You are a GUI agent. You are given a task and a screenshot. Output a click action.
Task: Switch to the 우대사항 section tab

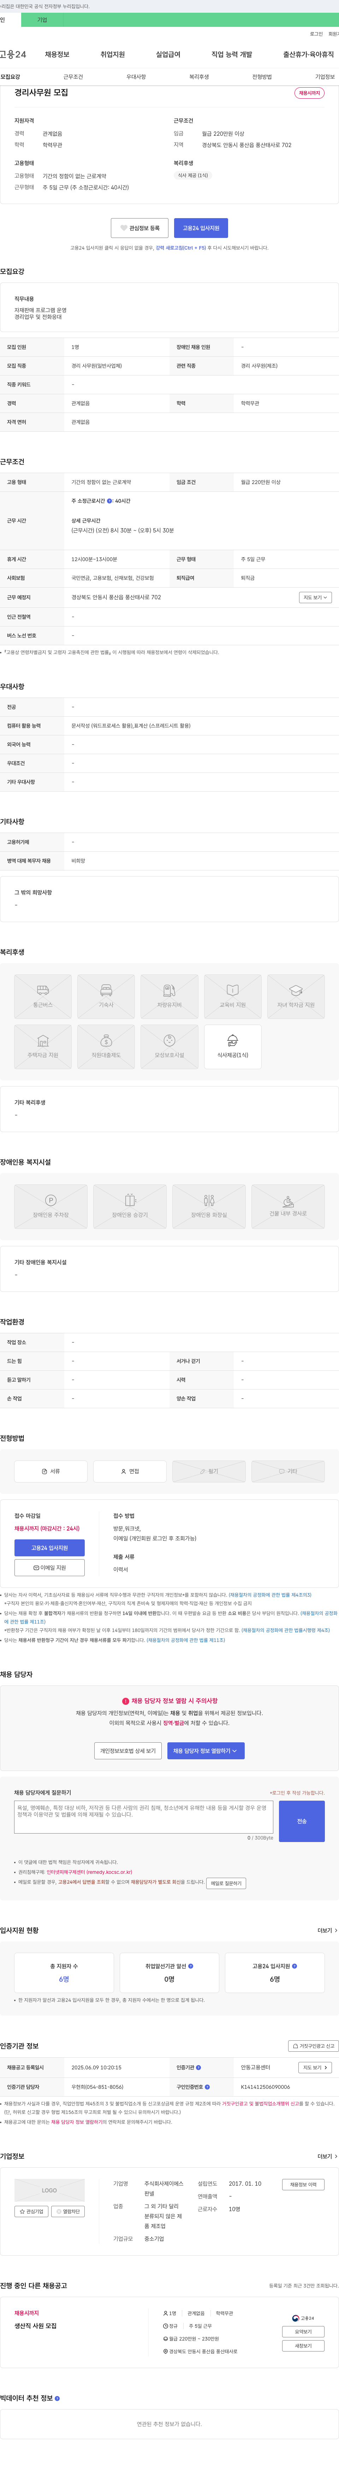click(136, 77)
